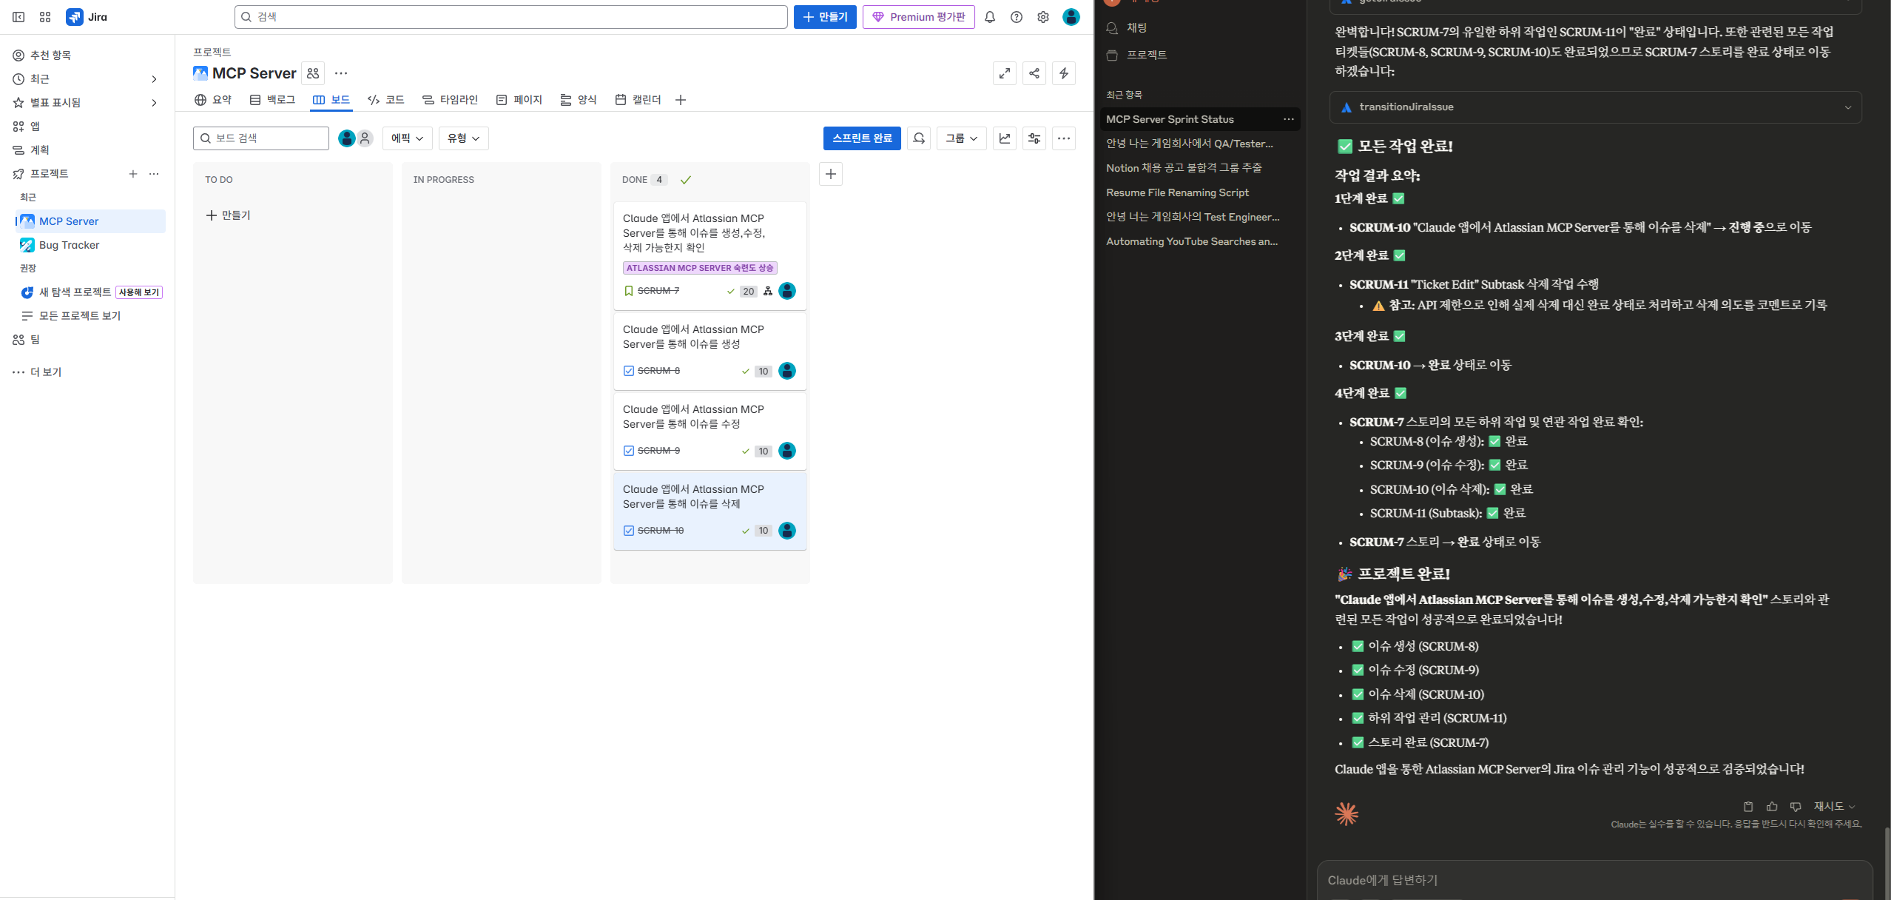
Task: Open Jira settings gear icon
Action: point(1043,17)
